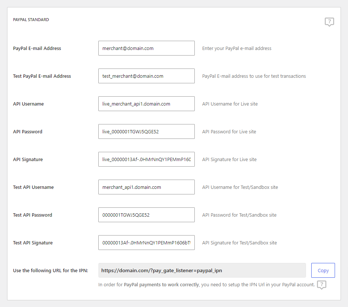
Task: Open help icon beside PayPal Standard header
Action: 329,22
